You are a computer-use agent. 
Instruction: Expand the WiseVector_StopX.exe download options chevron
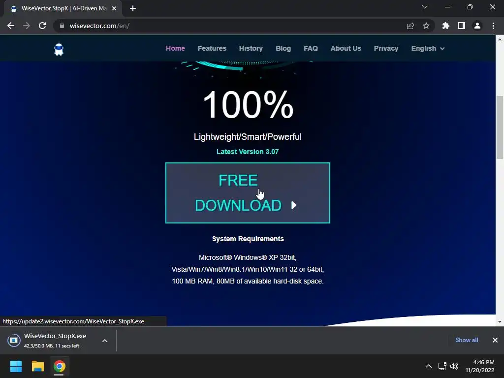coord(105,341)
